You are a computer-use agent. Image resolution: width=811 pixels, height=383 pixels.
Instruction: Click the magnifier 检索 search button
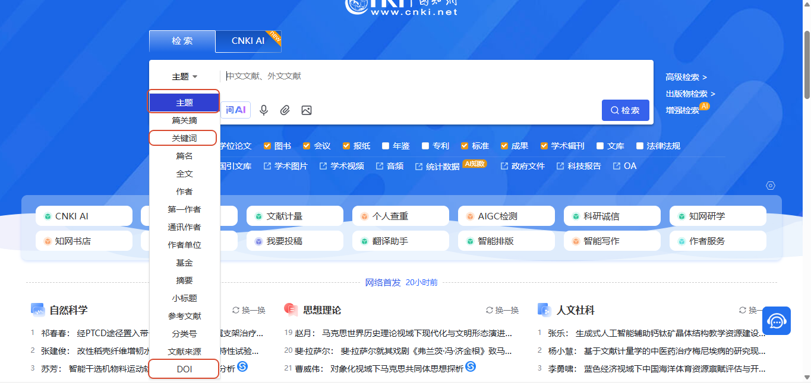click(x=625, y=110)
